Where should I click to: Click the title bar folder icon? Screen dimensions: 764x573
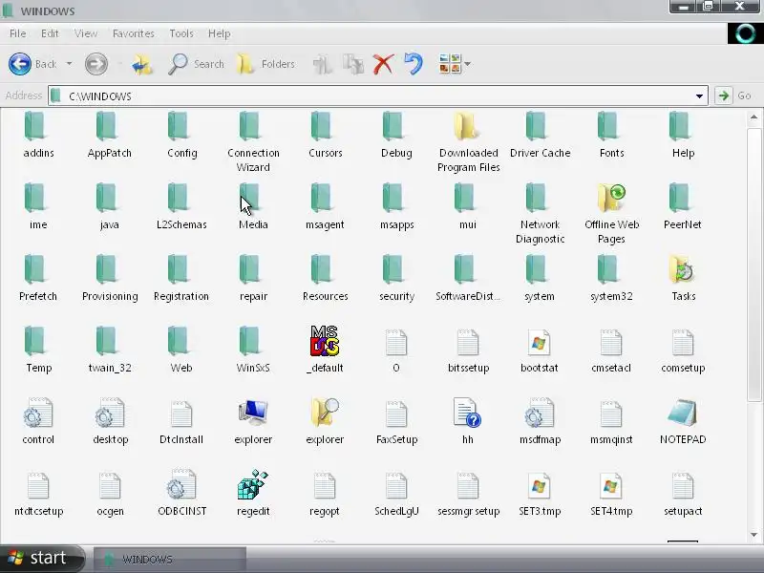coord(9,11)
